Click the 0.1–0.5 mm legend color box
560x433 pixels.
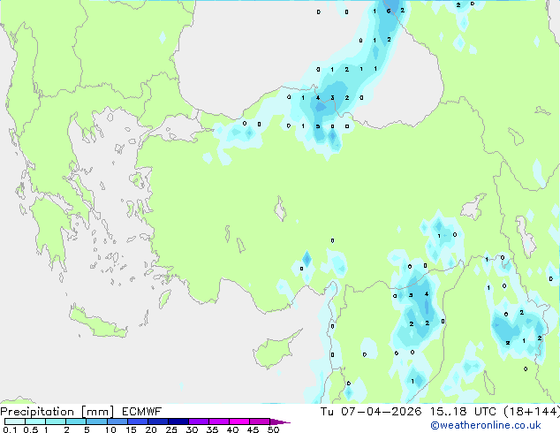click(x=15, y=422)
